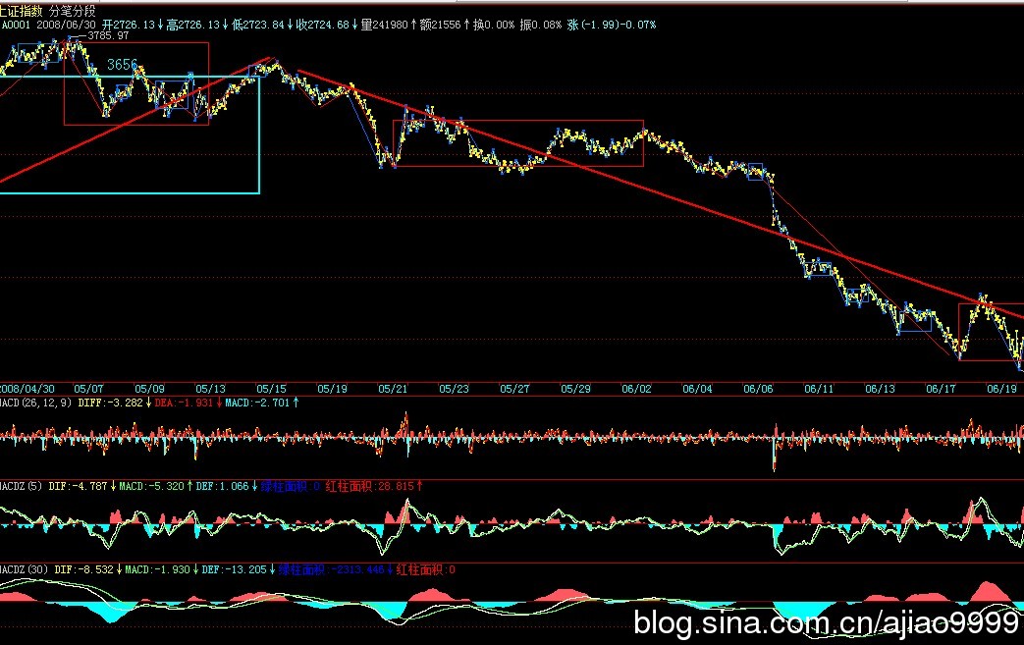Click the 3785.97 peak price marker
The height and width of the screenshot is (645, 1024).
107,35
